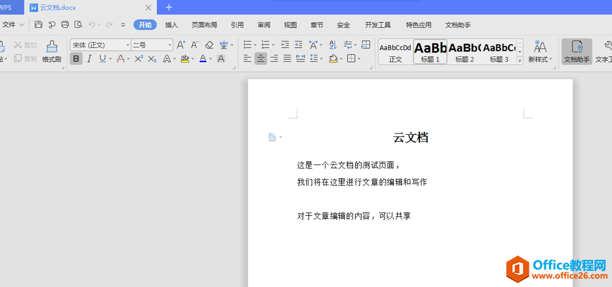Click the distributed alignment icon
Screen dimensions: 612x287
point(300,59)
